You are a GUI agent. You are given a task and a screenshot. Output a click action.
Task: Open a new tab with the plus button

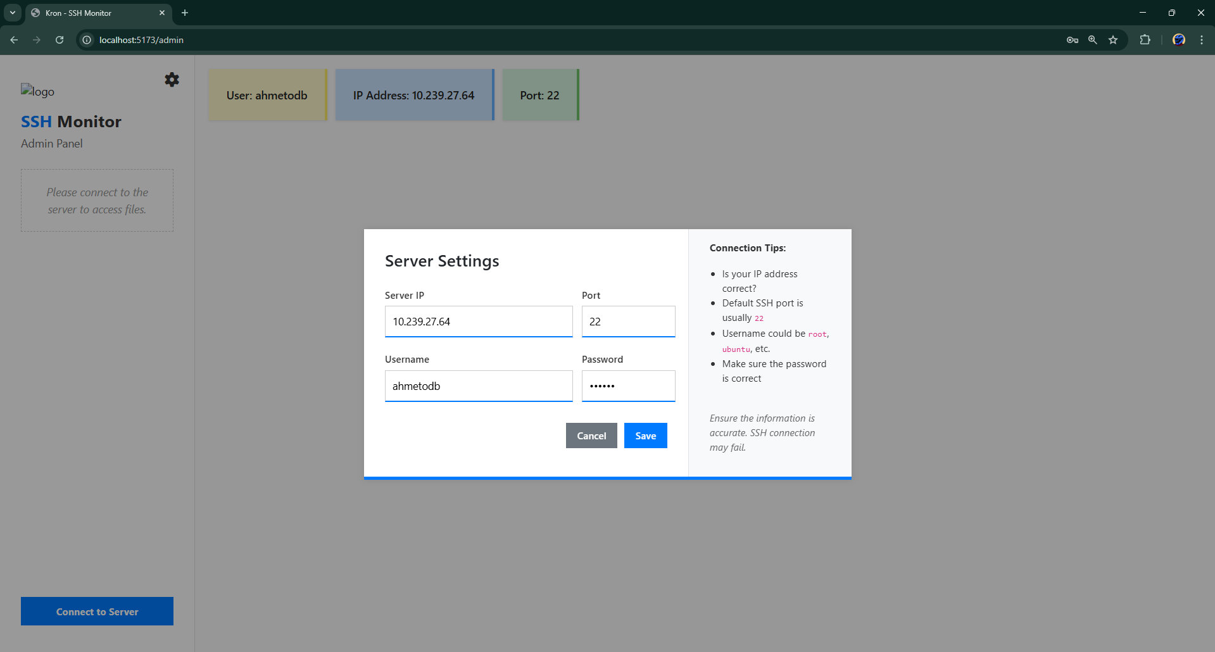point(184,13)
